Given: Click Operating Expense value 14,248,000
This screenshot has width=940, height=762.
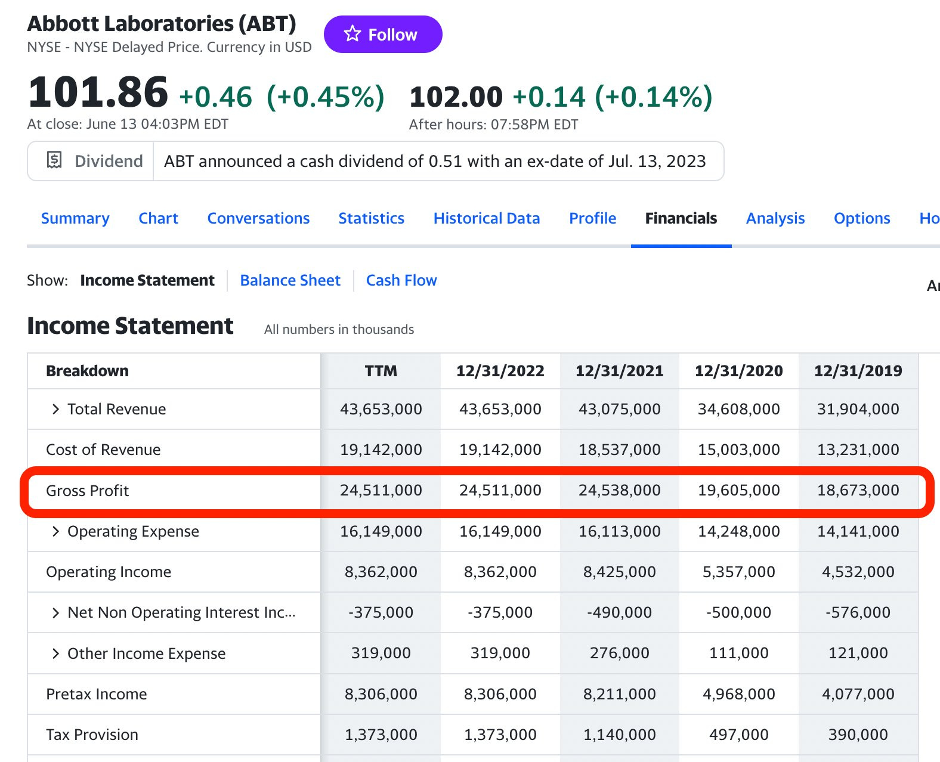Looking at the screenshot, I should 738,531.
